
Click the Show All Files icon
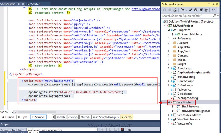click(x=206, y=10)
